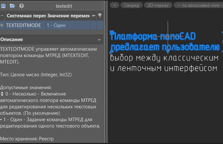The width and height of the screenshot is (223, 144).
Task: Collapse the Описание section with its arrow
Action: [99, 40]
